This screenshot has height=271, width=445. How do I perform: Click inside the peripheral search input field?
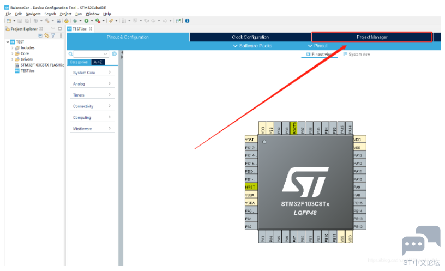[x=88, y=54]
